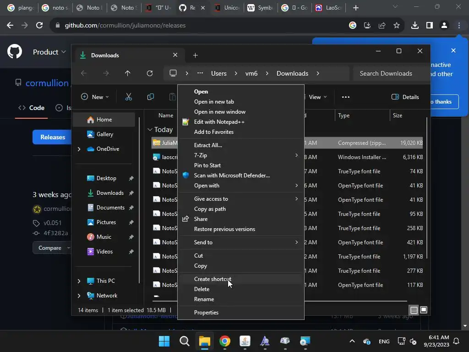Switch to details list view icon in status bar

tap(414, 310)
